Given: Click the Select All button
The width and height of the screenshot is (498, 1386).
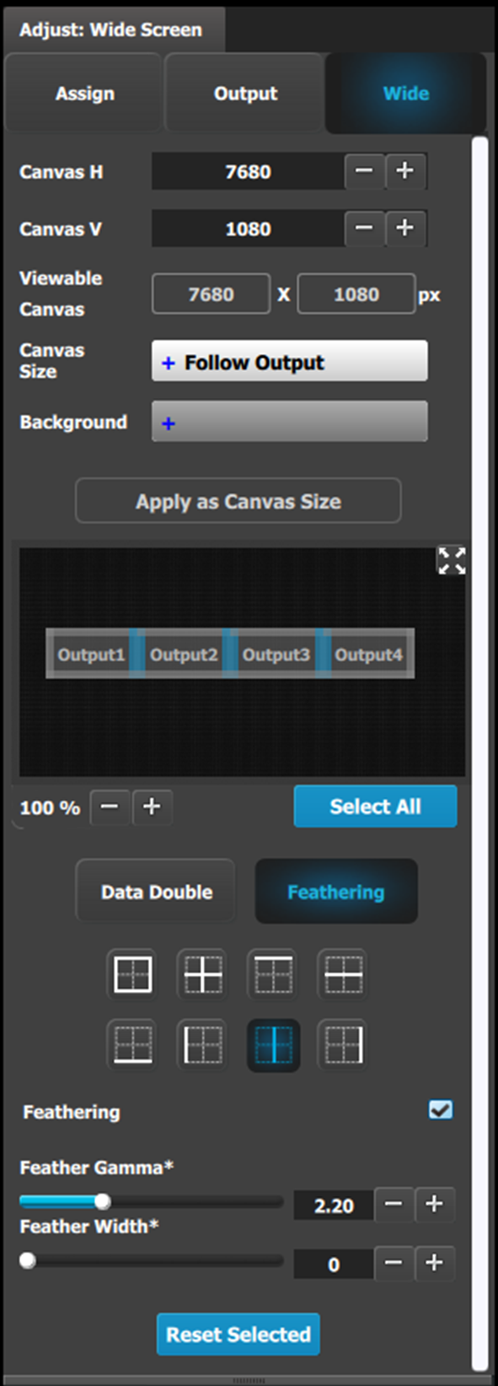Looking at the screenshot, I should (375, 806).
